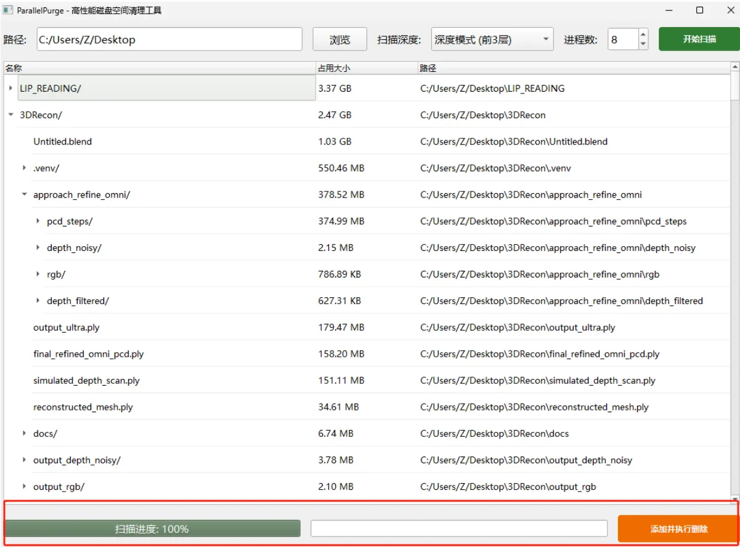Click path ending in approach_refine_omni\pcd_steps
The height and width of the screenshot is (547, 740).
click(553, 221)
